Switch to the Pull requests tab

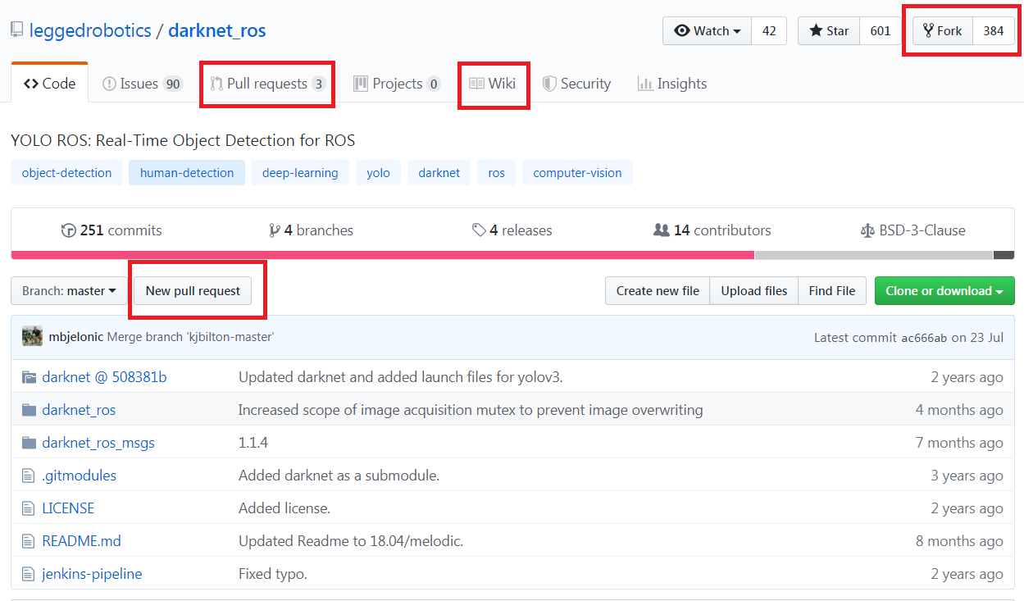(268, 83)
